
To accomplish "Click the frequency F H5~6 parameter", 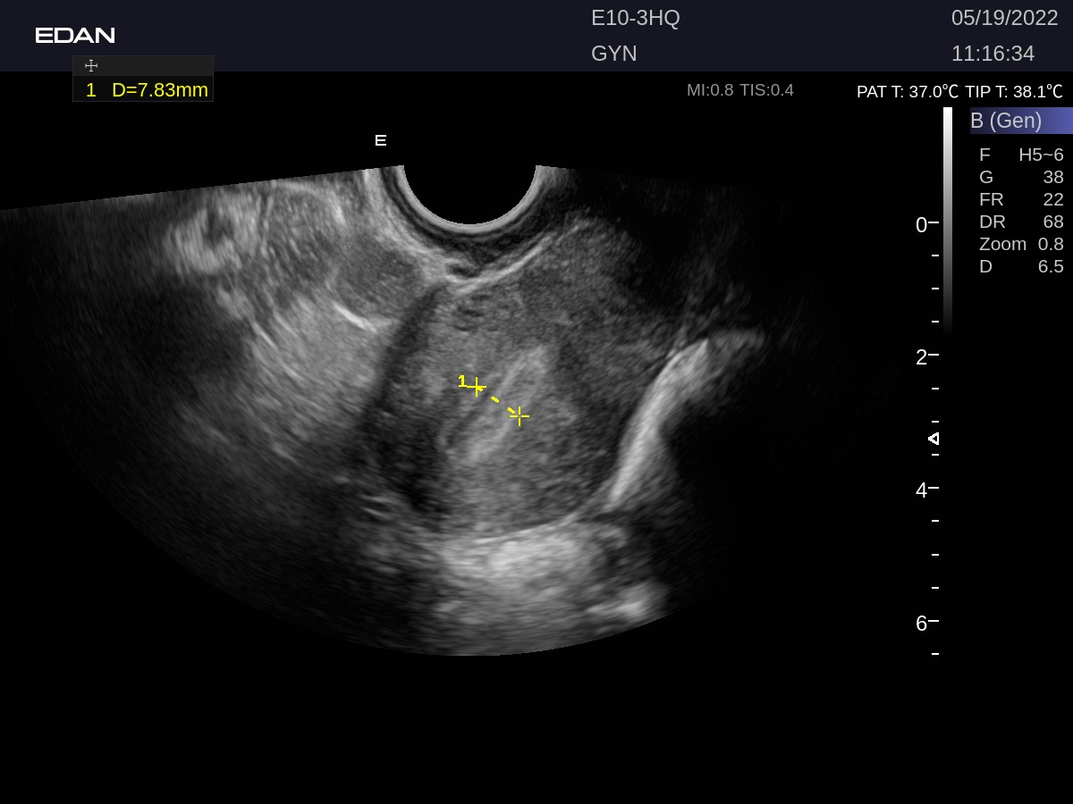I will point(1021,155).
